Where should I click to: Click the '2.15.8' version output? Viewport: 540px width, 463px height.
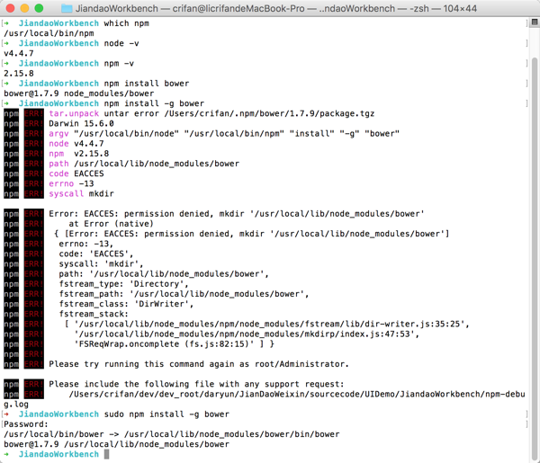click(x=19, y=73)
